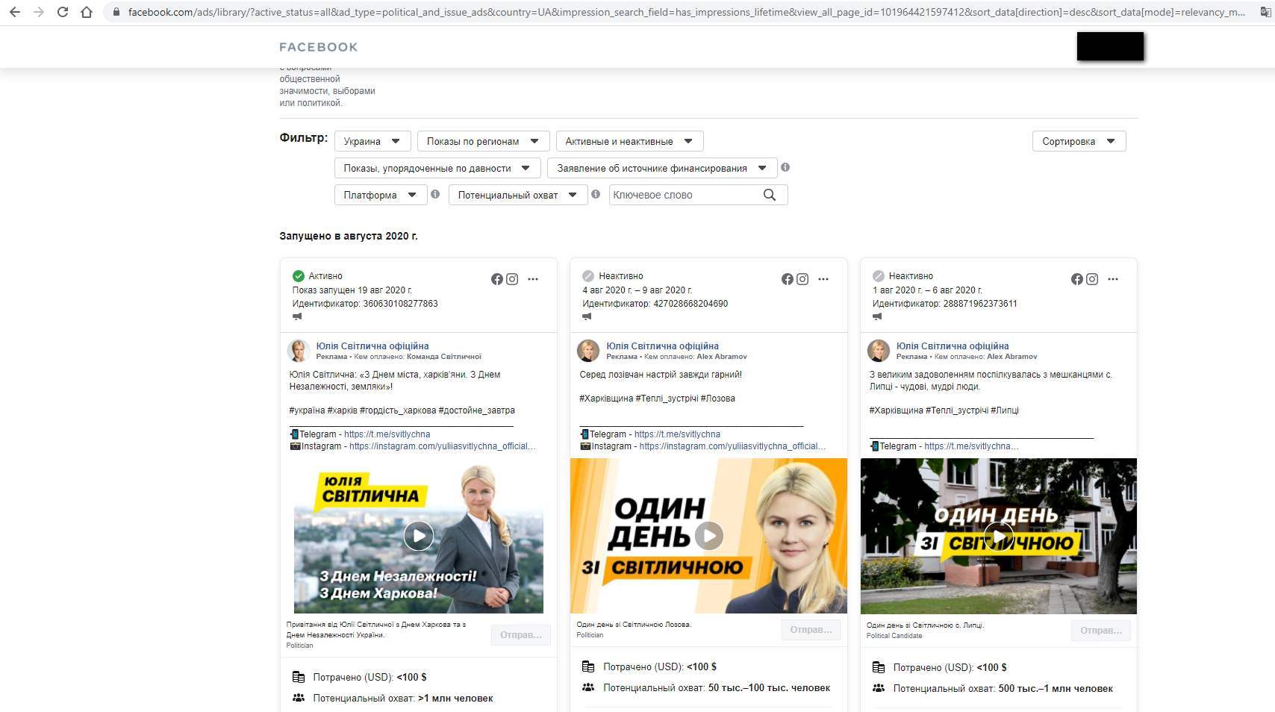1275x712 pixels.
Task: Click Instagram icon on the 4–9 Aug ad
Action: (802, 279)
